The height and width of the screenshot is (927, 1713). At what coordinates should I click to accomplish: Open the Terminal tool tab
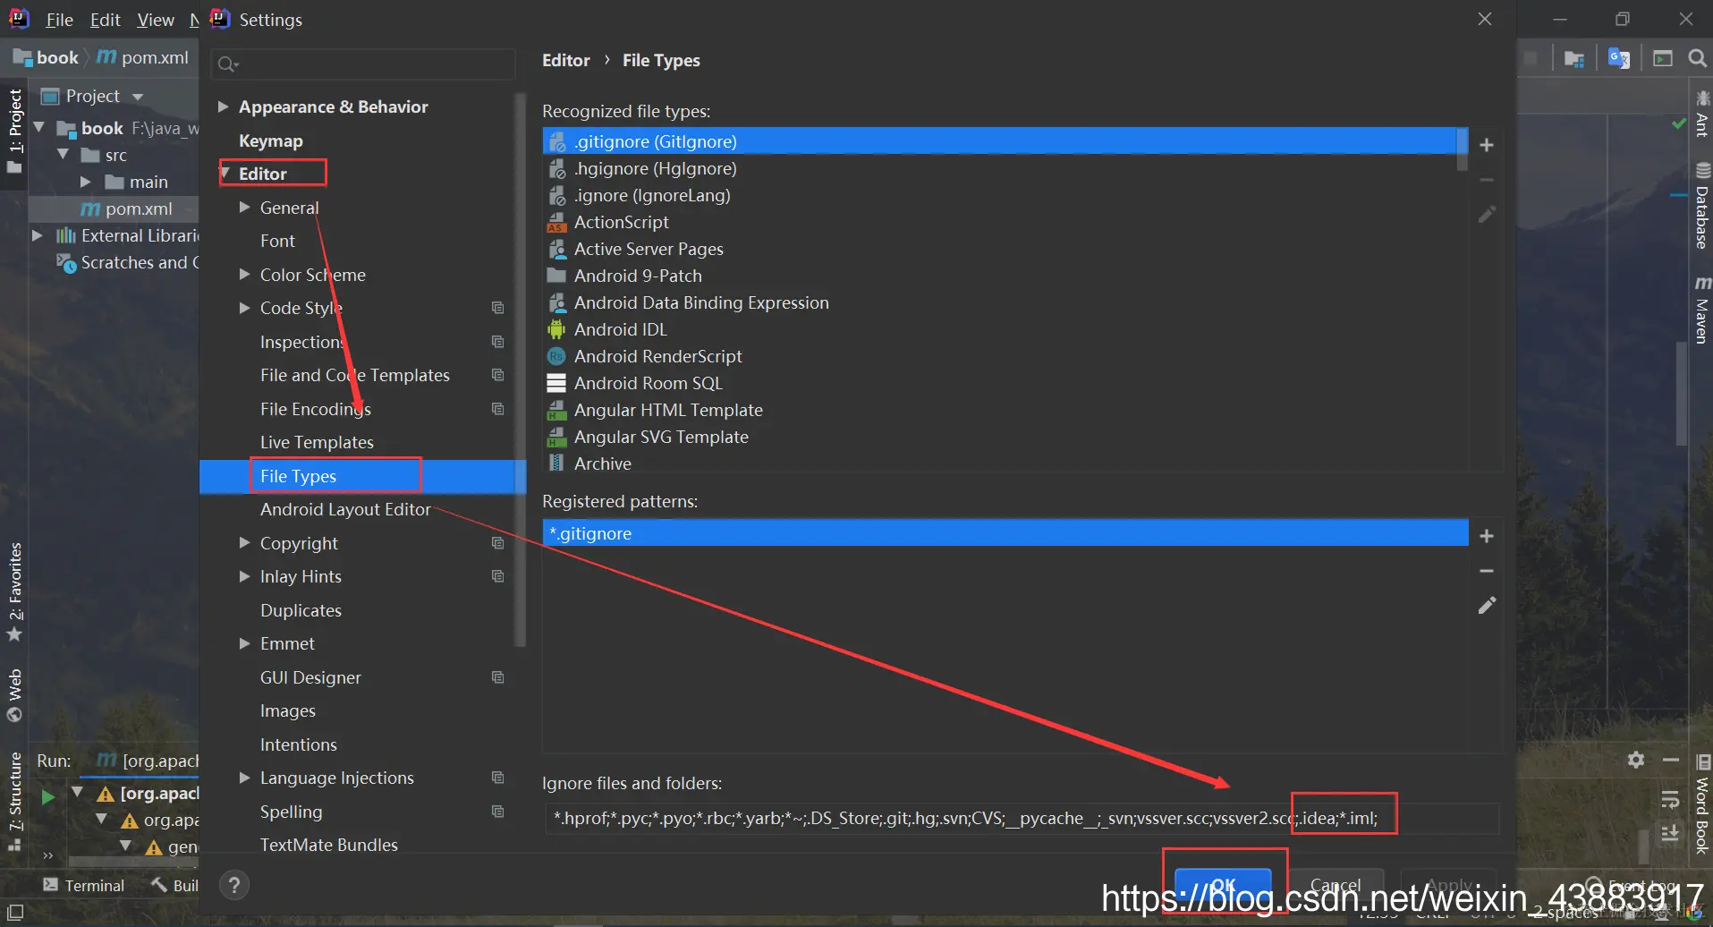(x=83, y=885)
